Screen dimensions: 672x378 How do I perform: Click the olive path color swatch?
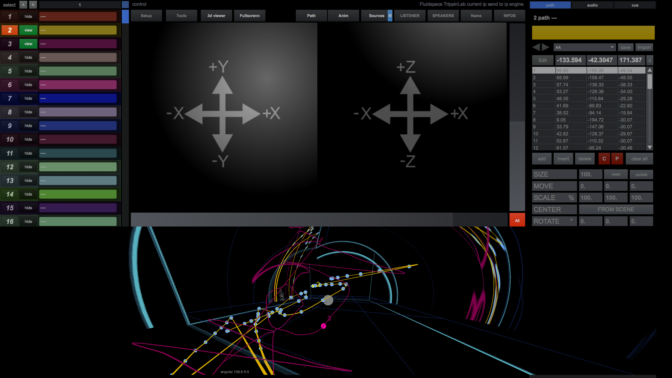(593, 33)
